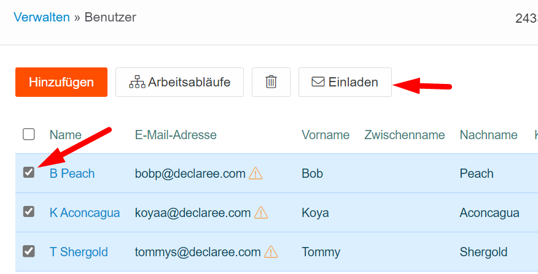Open user B Peach profile link
The image size is (538, 274).
point(72,173)
